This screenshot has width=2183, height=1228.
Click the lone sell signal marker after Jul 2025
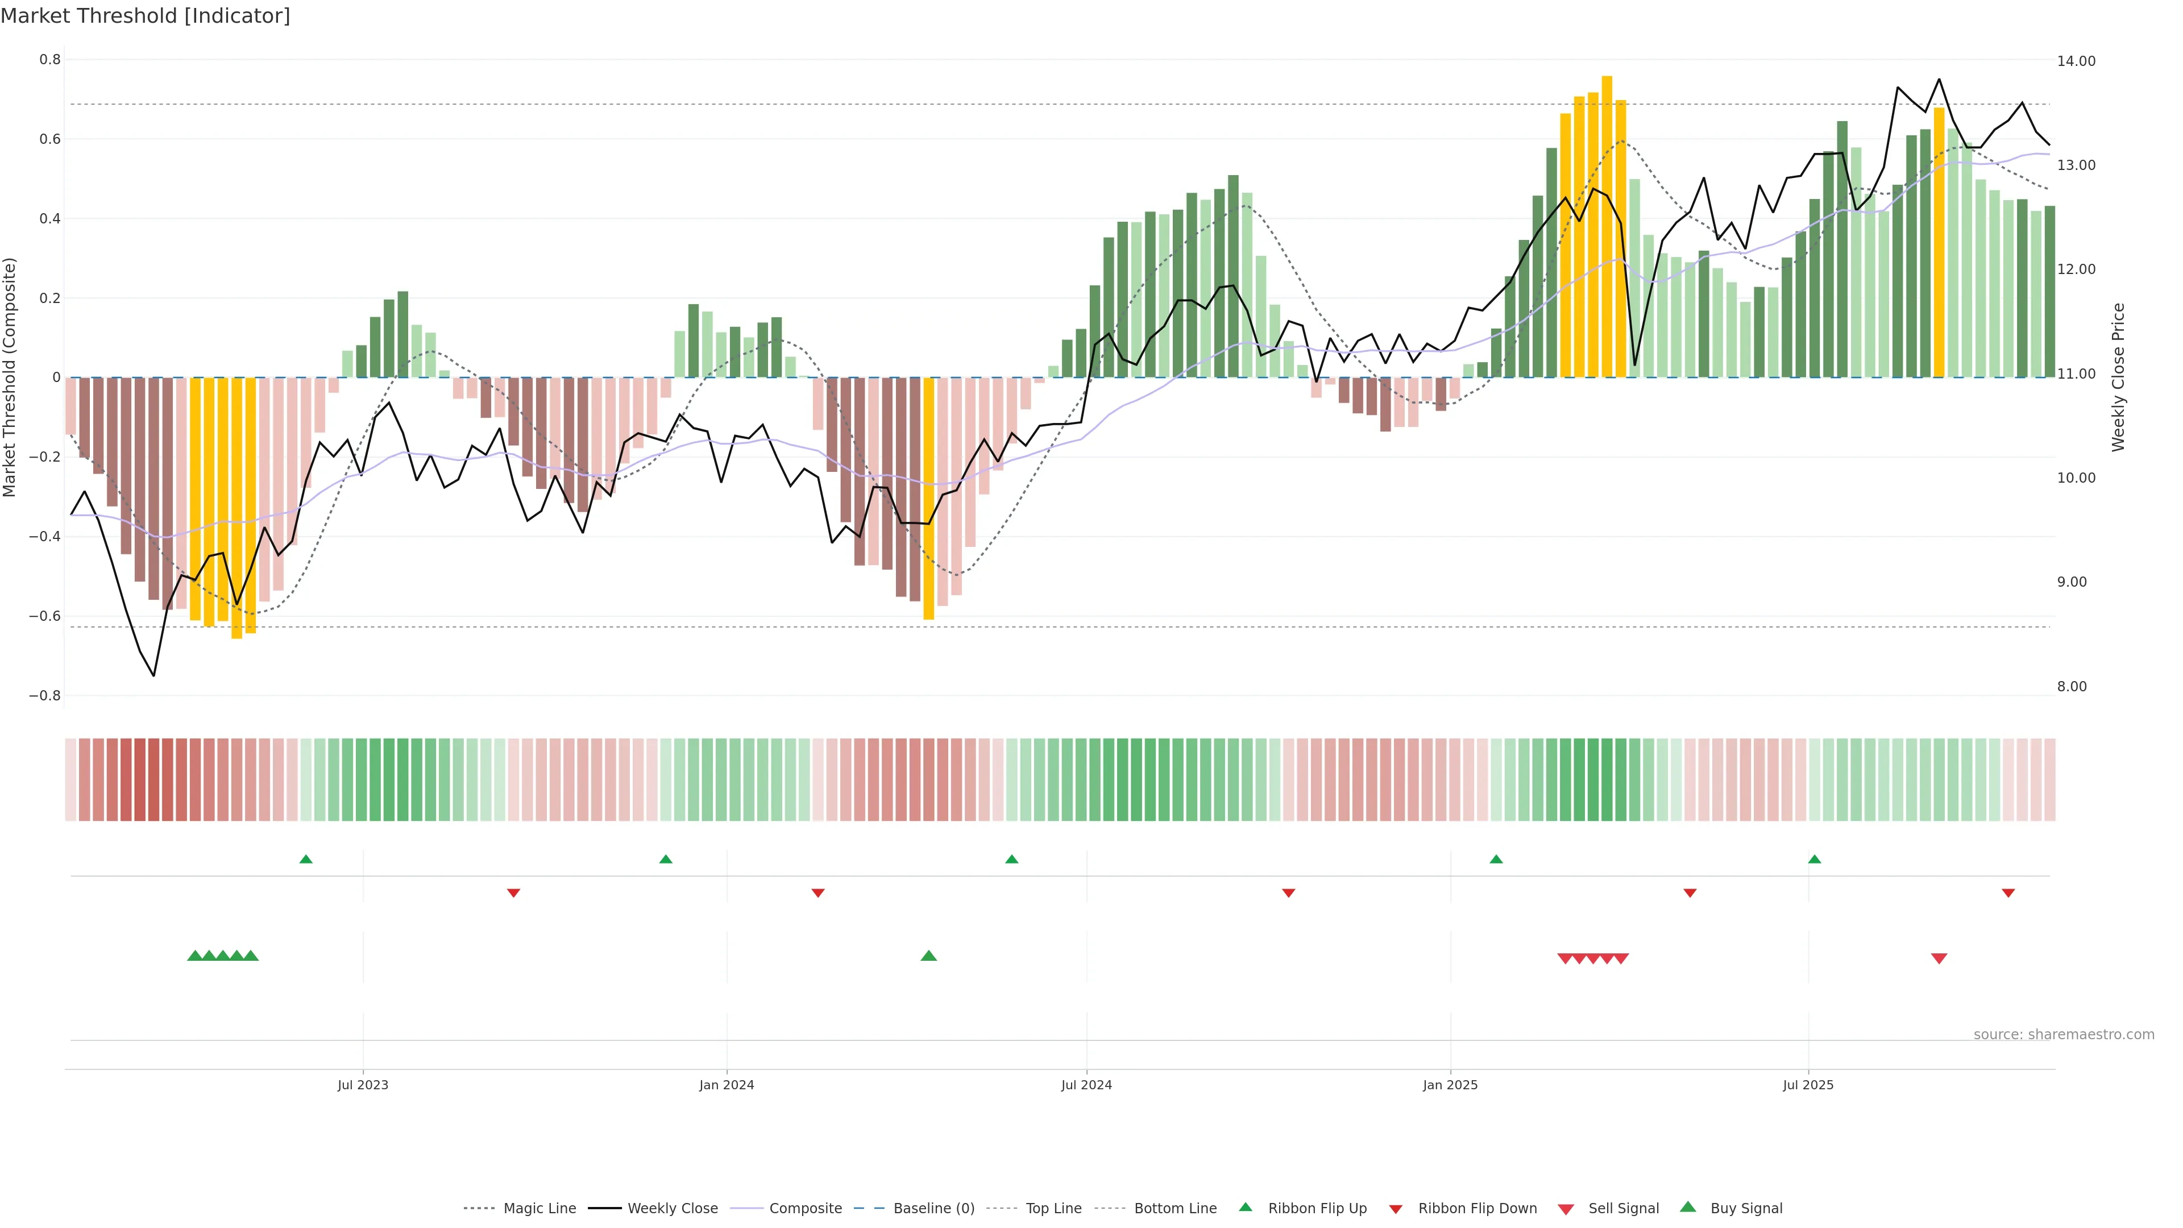pyautogui.click(x=1939, y=959)
